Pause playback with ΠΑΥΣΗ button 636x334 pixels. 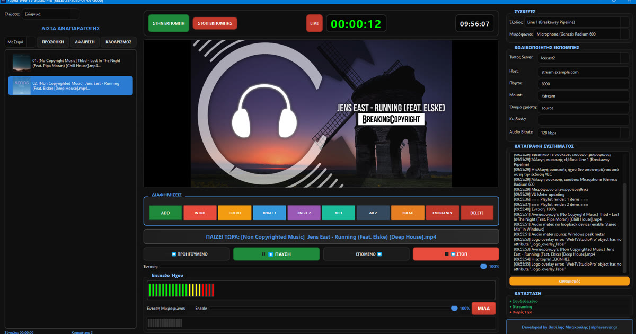tap(277, 254)
